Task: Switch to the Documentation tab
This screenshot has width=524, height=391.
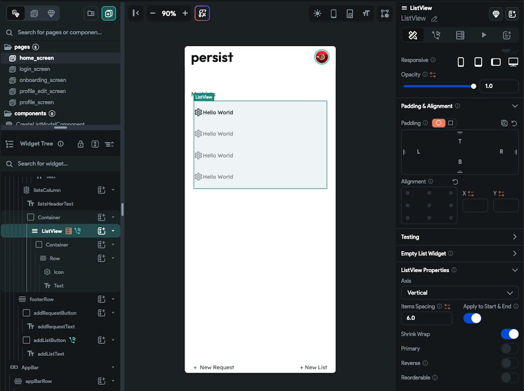Action: pyautogui.click(x=507, y=35)
